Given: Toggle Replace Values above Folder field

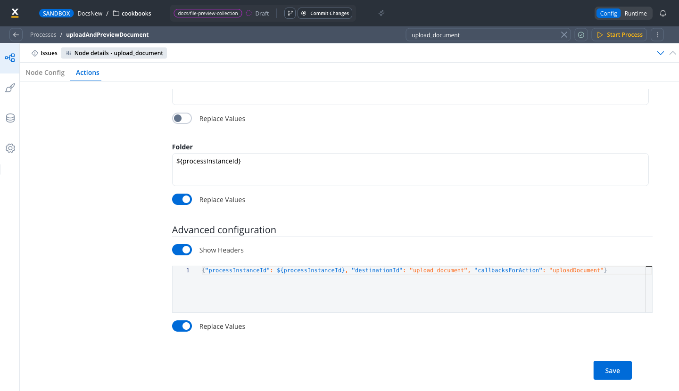Looking at the screenshot, I should click(182, 118).
